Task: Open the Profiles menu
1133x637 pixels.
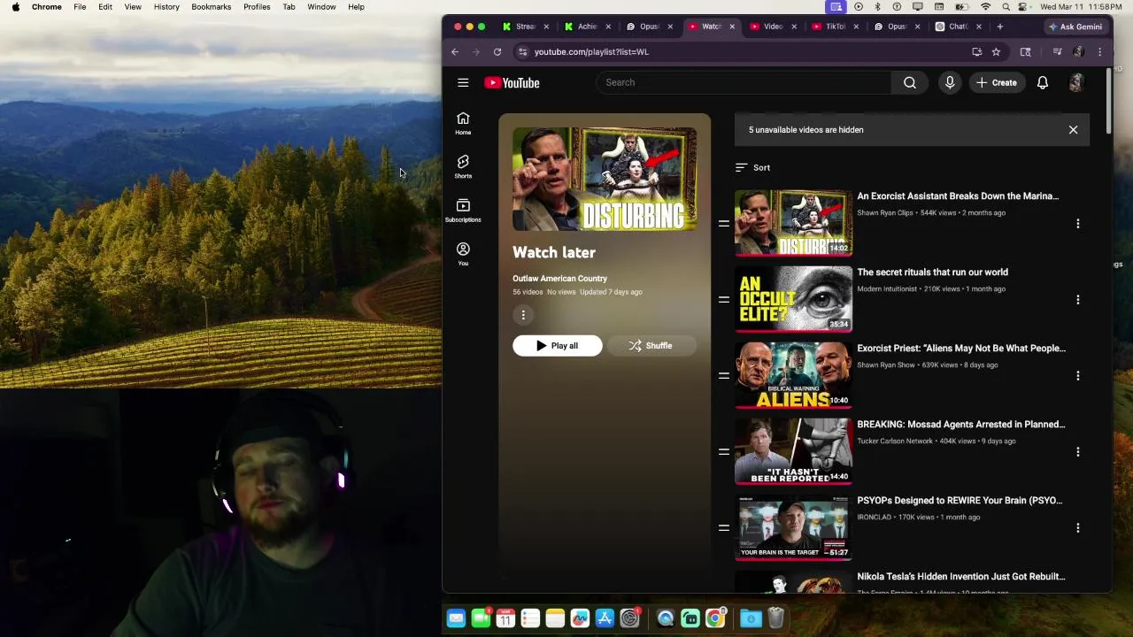Action: pyautogui.click(x=257, y=7)
